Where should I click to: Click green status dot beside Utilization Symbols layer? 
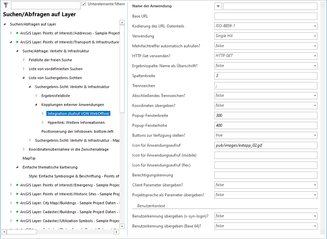(x=17, y=221)
